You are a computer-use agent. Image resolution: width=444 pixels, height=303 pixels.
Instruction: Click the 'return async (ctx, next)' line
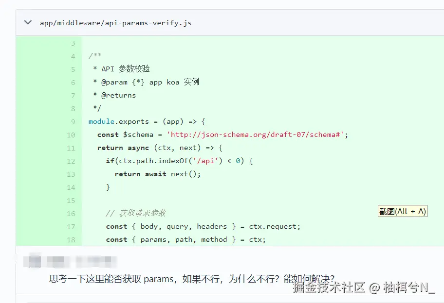(x=160, y=148)
